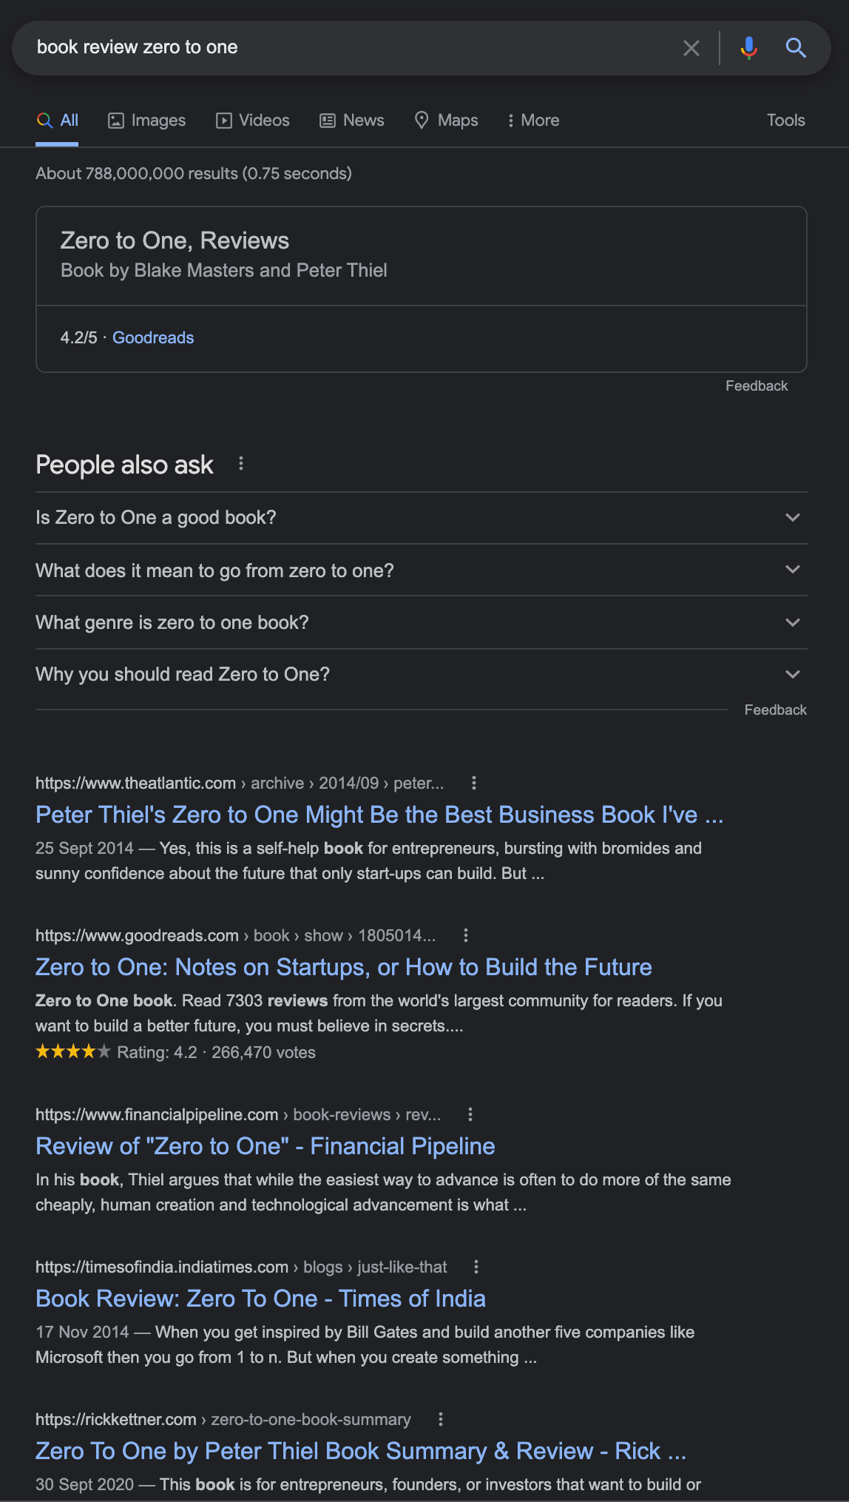Open three-dot menu for goodreads.com result
The height and width of the screenshot is (1502, 849).
point(466,935)
